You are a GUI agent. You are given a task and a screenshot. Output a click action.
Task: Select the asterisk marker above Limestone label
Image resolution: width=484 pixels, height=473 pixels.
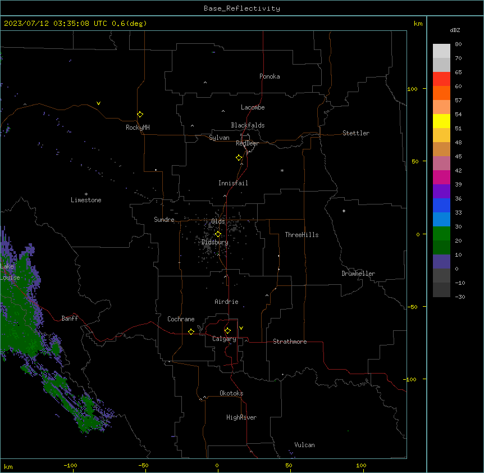(86, 194)
